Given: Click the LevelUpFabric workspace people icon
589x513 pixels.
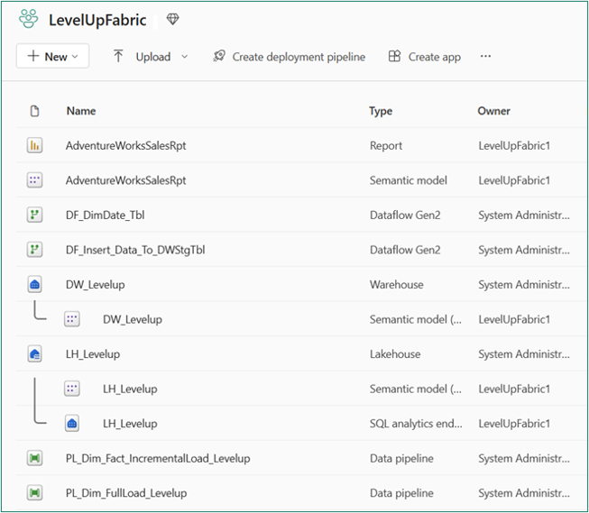Looking at the screenshot, I should pos(29,18).
